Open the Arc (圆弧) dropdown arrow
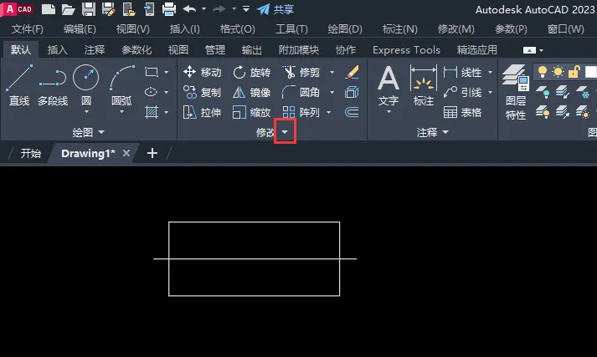This screenshot has width=597, height=357. [x=122, y=112]
